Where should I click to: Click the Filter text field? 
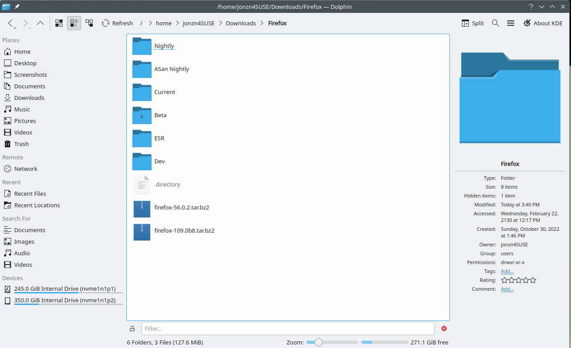[x=288, y=328]
